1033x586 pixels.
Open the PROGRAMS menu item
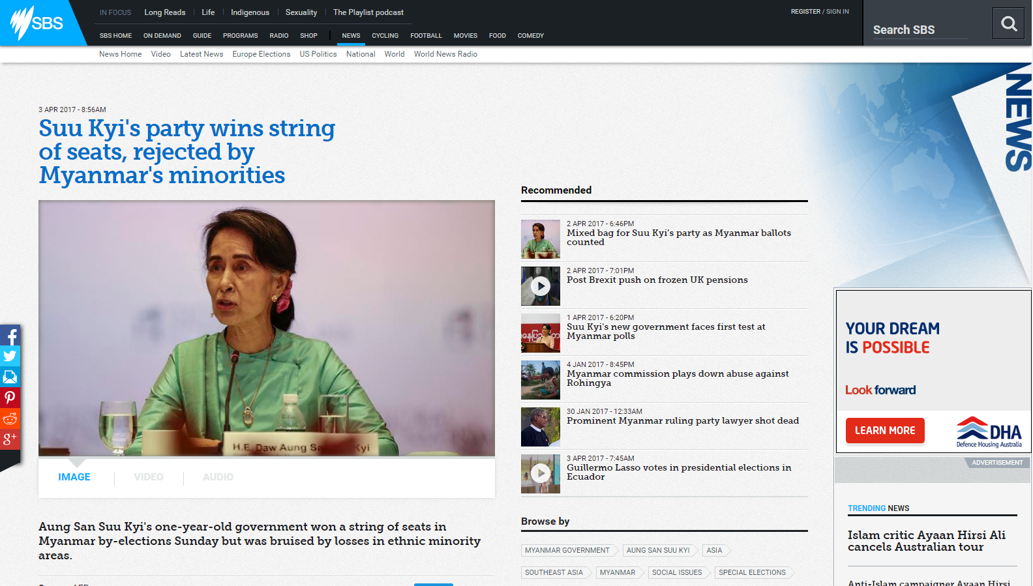click(x=241, y=36)
